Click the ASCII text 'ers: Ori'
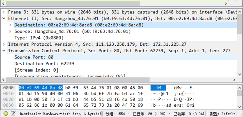 184,105
